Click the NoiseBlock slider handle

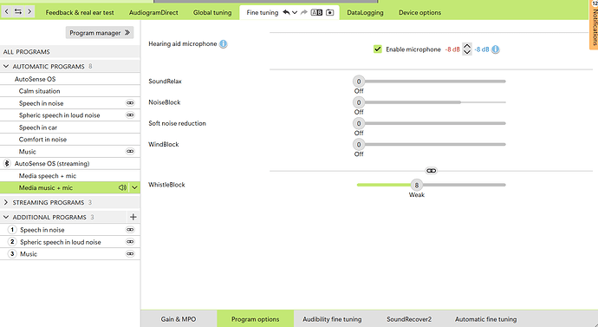359,102
